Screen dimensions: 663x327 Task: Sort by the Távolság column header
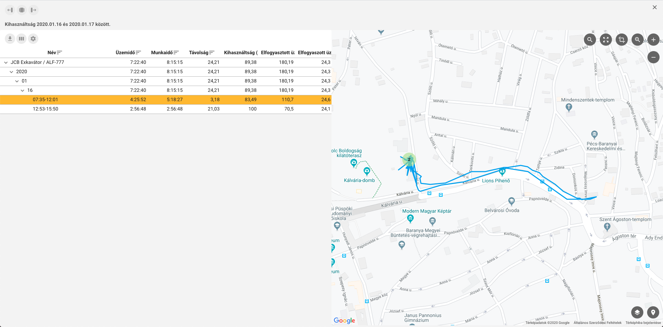pos(199,52)
